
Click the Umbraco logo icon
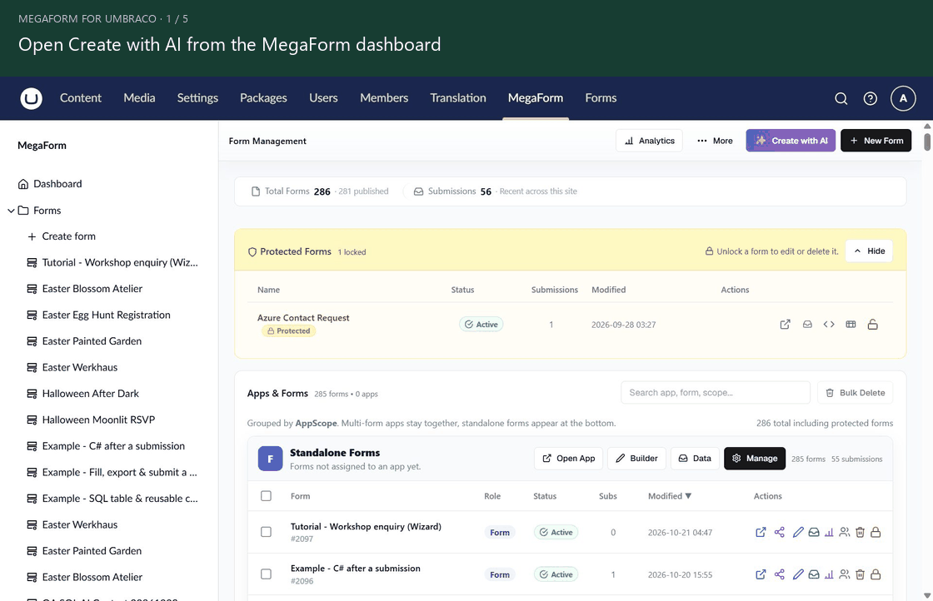(31, 98)
